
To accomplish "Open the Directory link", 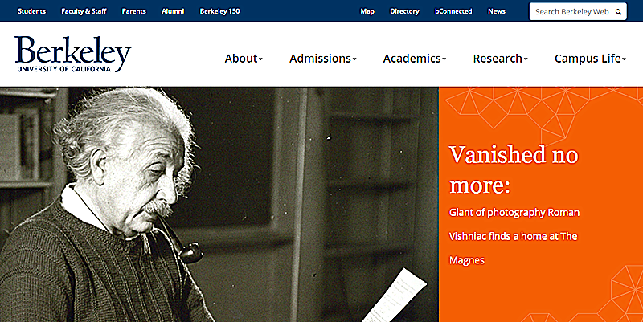I will (x=404, y=11).
